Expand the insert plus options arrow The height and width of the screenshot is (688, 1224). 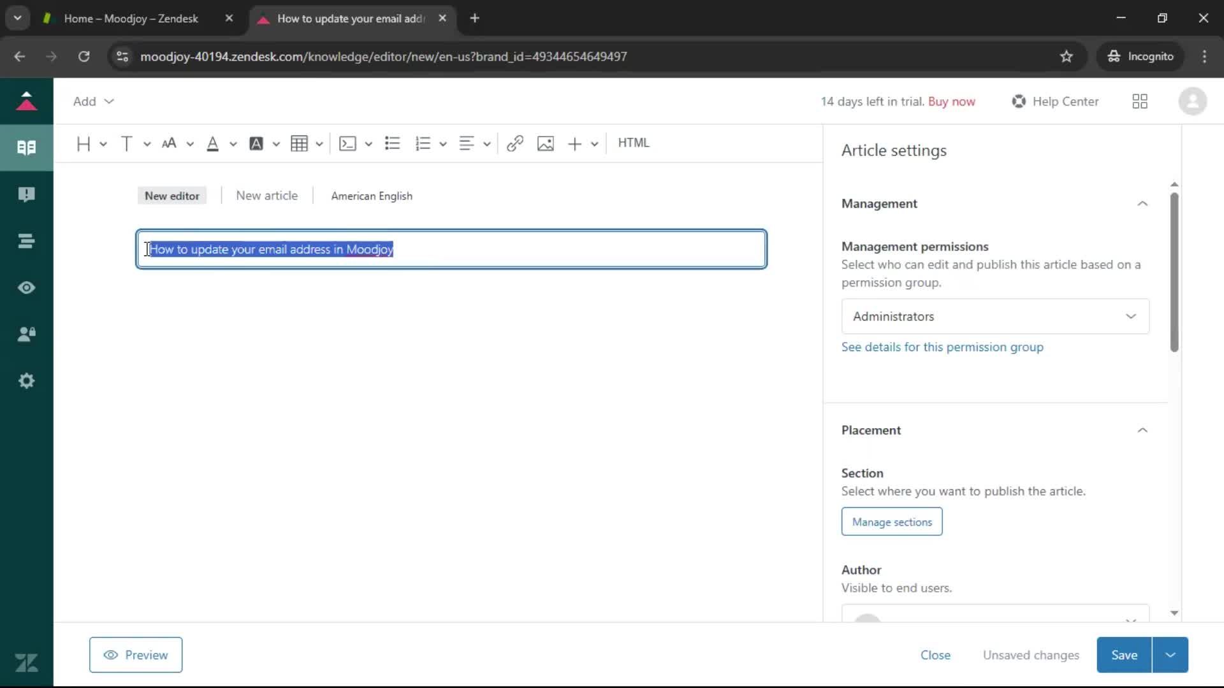pyautogui.click(x=594, y=144)
